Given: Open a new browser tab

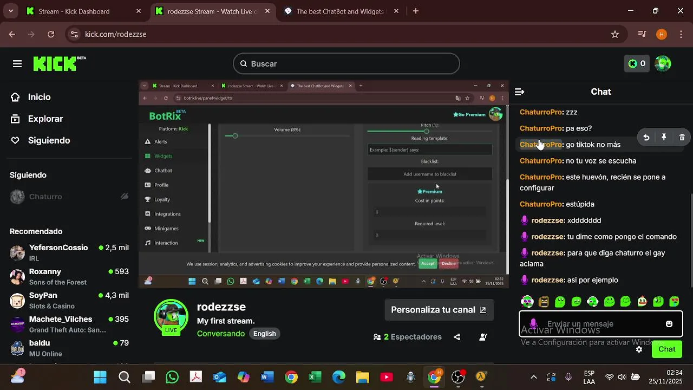Looking at the screenshot, I should [416, 11].
